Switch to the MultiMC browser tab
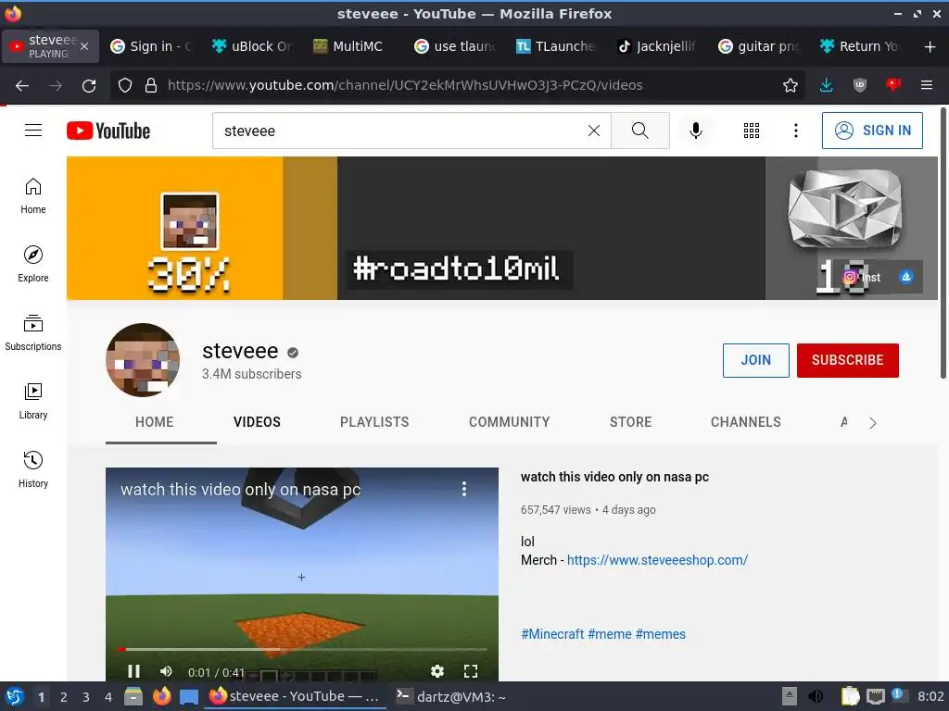 [354, 46]
